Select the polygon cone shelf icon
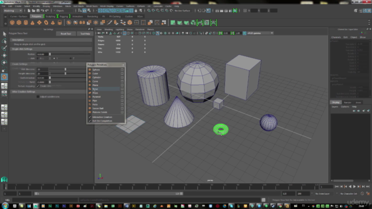This screenshot has width=372, height=209. [33, 23]
